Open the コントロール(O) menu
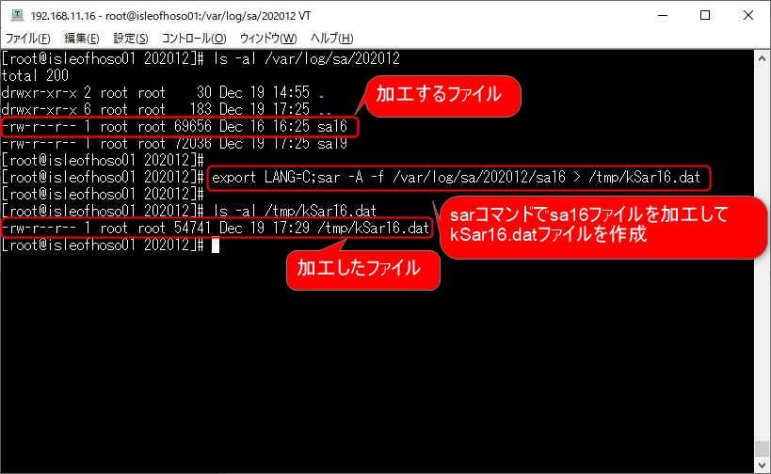 (x=194, y=39)
